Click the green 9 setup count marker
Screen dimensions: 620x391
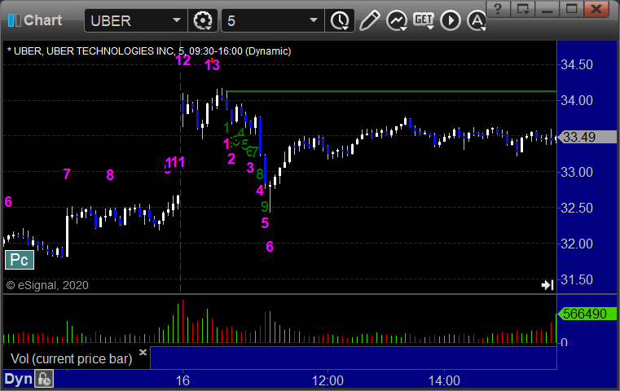pos(265,206)
